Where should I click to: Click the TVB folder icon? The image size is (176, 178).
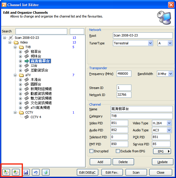(x=21, y=47)
